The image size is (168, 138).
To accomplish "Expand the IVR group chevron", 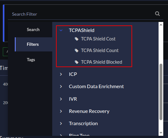I will tap(61, 99).
